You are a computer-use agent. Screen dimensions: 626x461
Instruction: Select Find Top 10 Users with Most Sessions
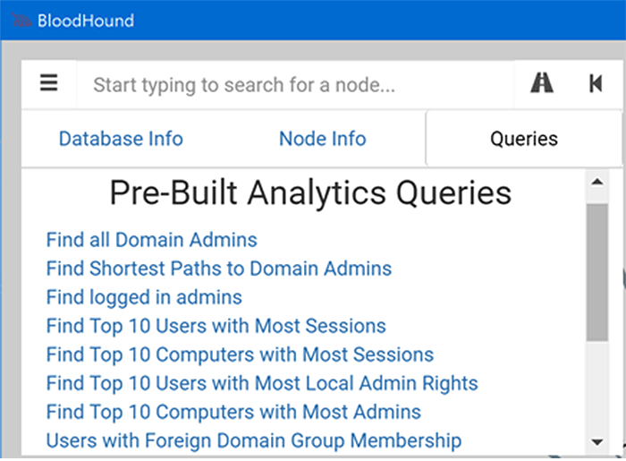[x=216, y=326]
